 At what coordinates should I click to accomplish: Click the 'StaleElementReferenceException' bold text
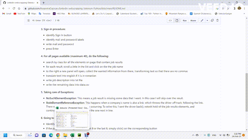tap(65, 103)
